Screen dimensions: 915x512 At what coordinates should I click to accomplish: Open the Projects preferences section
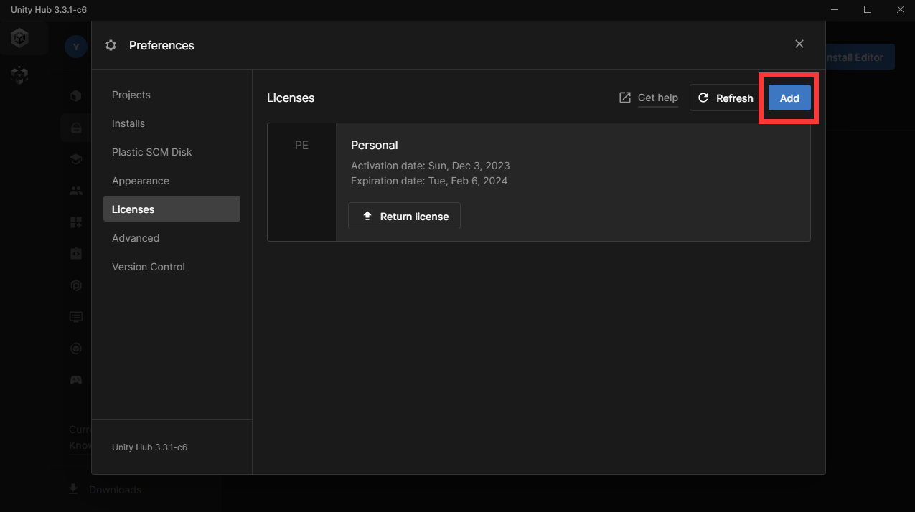[131, 95]
